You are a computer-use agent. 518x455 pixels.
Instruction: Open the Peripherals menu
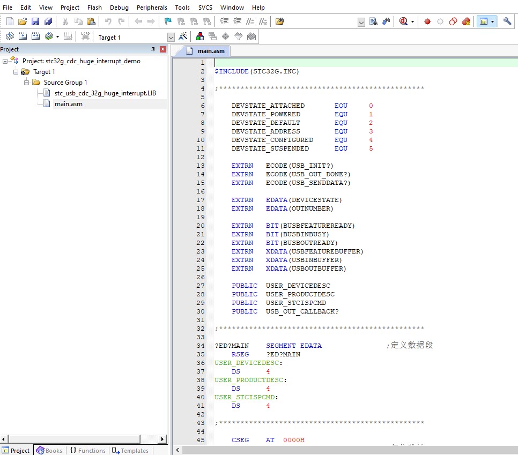coord(152,8)
